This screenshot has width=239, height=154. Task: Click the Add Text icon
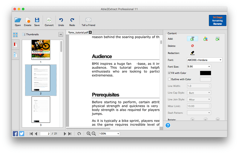[x=192, y=39]
